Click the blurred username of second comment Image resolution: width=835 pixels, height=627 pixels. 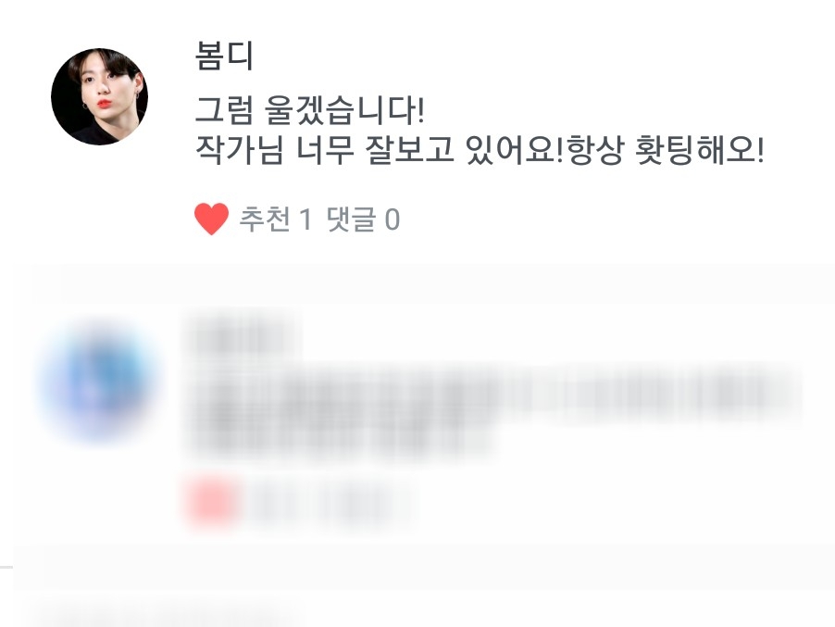pos(240,335)
